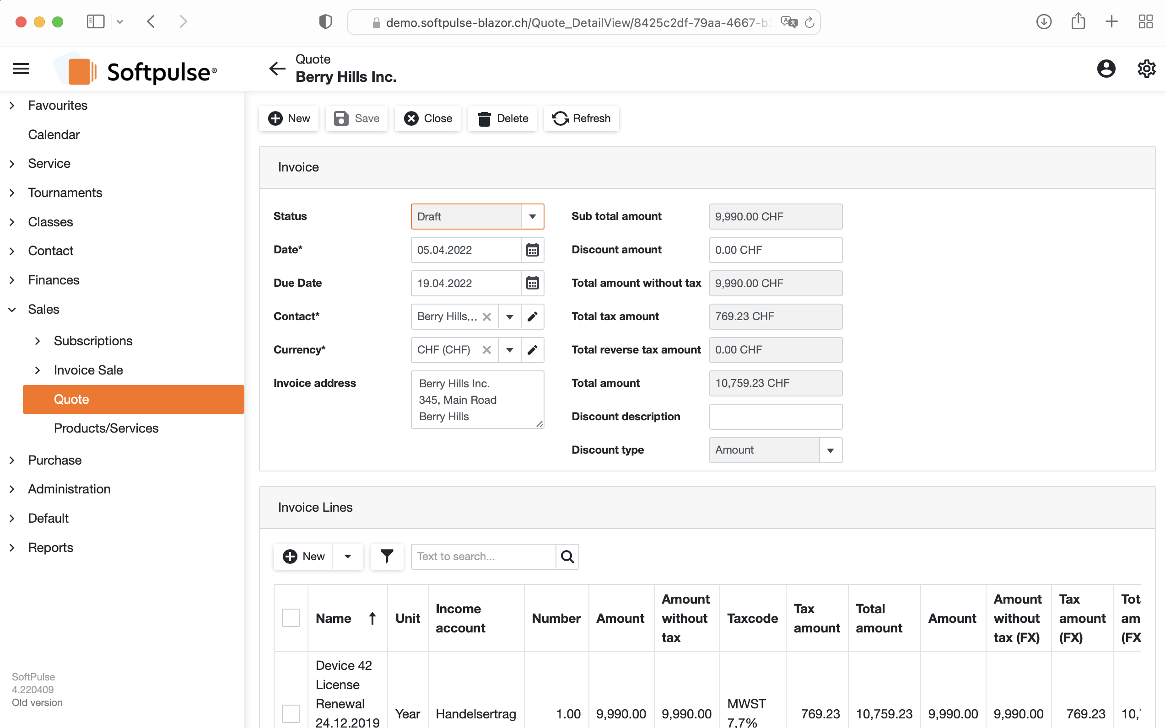Open the settings gear icon
1165x728 pixels.
coord(1146,69)
